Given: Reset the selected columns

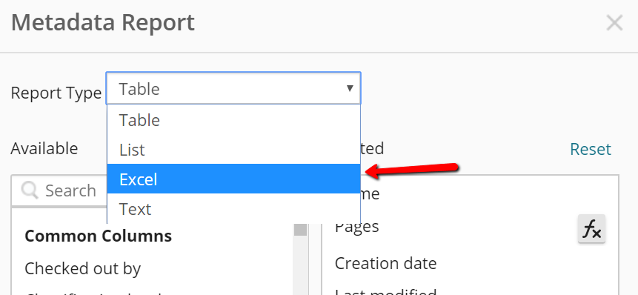Looking at the screenshot, I should pos(591,149).
